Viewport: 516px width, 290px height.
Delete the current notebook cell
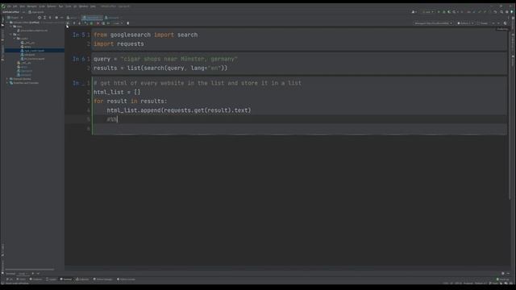point(127,23)
